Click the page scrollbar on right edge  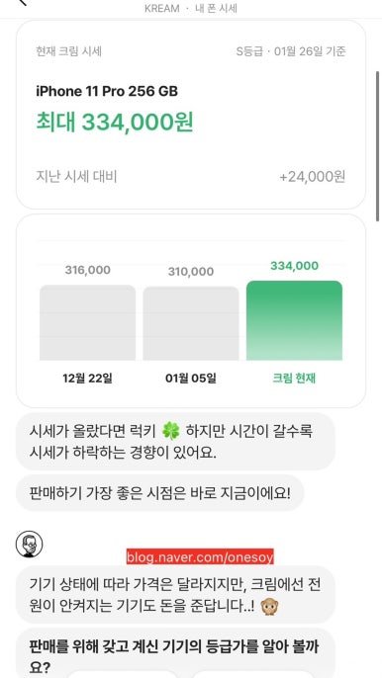point(377,146)
